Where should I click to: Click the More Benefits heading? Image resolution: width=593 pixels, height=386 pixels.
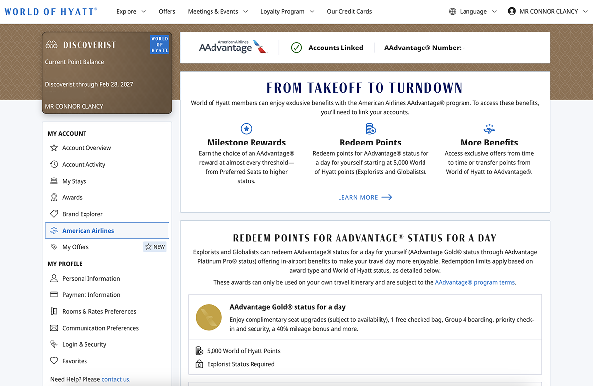pos(489,143)
